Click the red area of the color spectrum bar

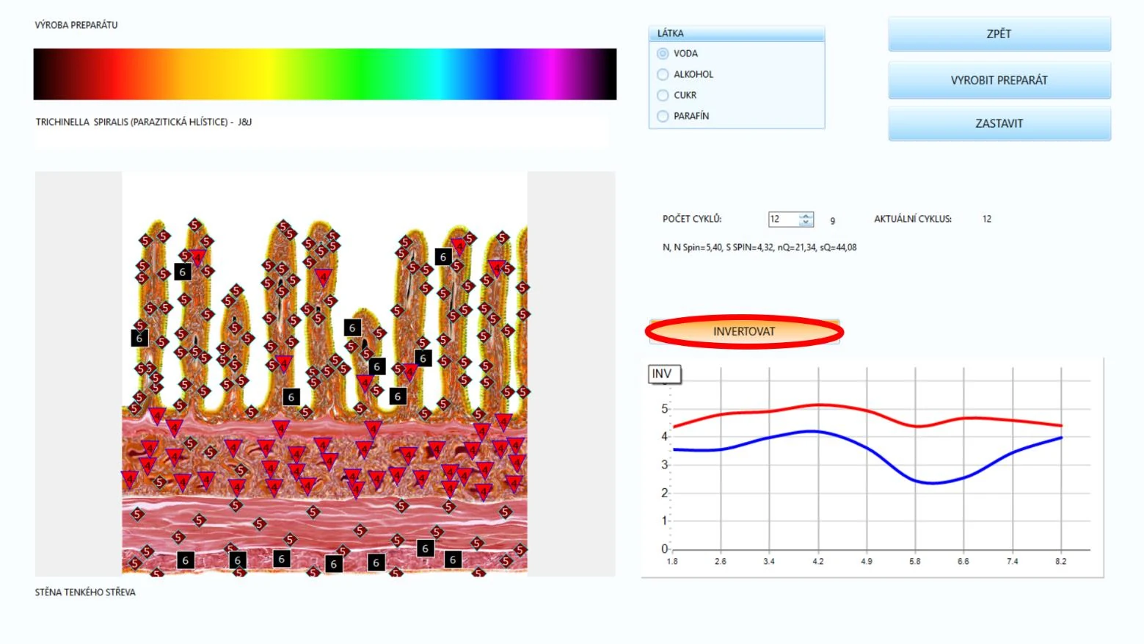click(x=117, y=74)
